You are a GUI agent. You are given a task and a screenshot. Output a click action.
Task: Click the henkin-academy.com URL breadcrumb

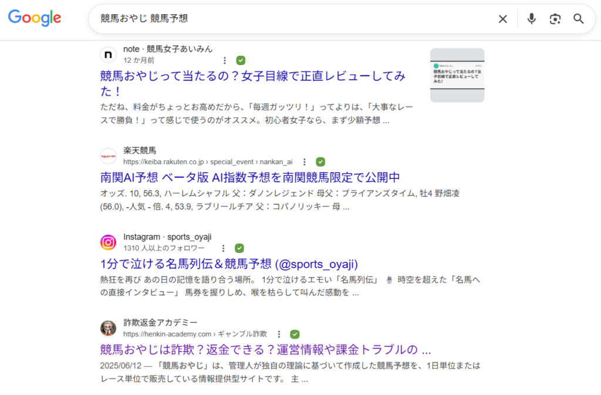click(x=195, y=334)
